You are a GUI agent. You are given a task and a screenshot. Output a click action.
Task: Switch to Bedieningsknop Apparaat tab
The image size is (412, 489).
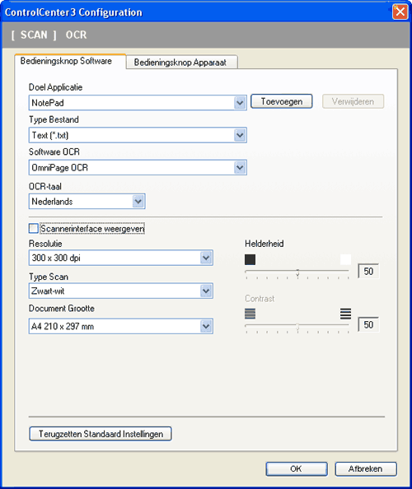[182, 62]
